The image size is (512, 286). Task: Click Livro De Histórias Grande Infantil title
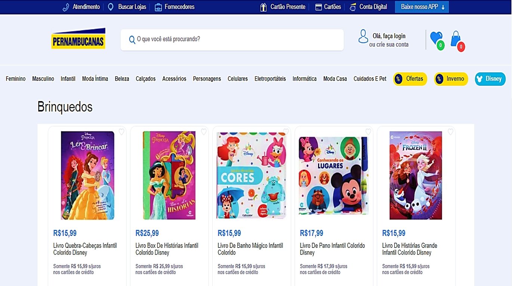coord(410,249)
